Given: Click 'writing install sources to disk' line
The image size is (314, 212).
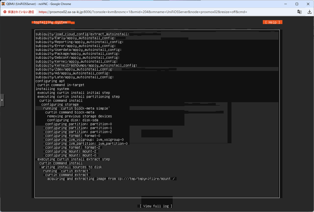Looking at the screenshot, I should (x=72, y=167).
